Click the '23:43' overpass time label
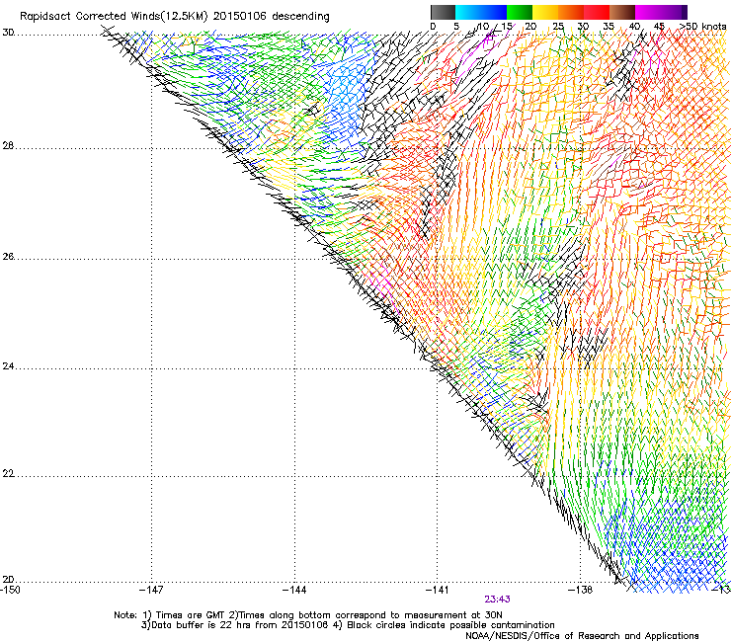Image resolution: width=731 pixels, height=642 pixels. 497,600
